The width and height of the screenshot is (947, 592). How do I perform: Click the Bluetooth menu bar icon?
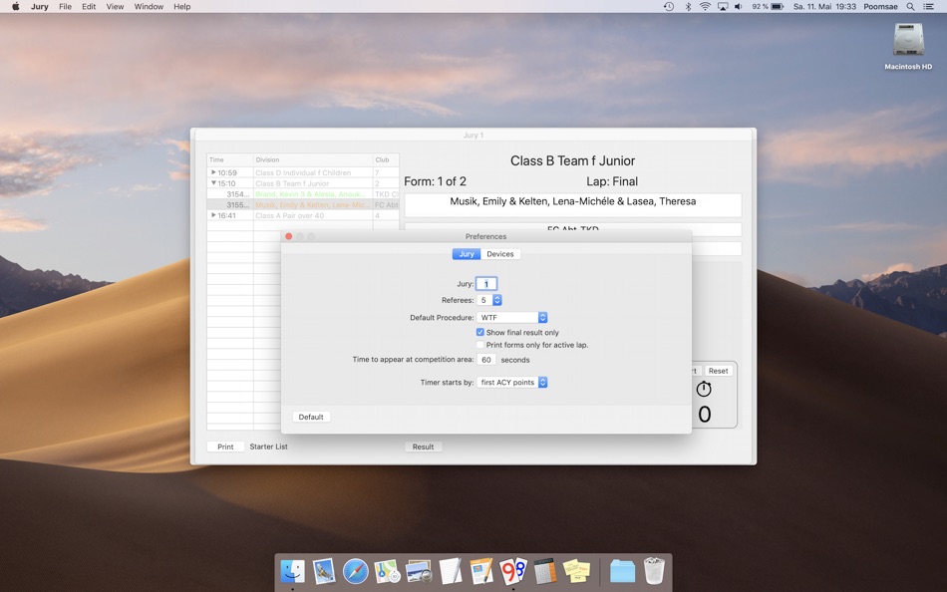pos(686,6)
